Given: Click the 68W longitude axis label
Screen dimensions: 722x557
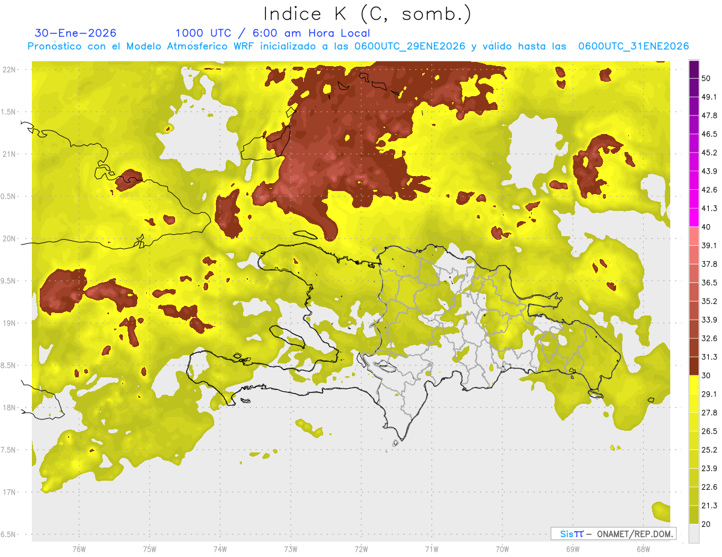Looking at the screenshot, I should pyautogui.click(x=643, y=549).
